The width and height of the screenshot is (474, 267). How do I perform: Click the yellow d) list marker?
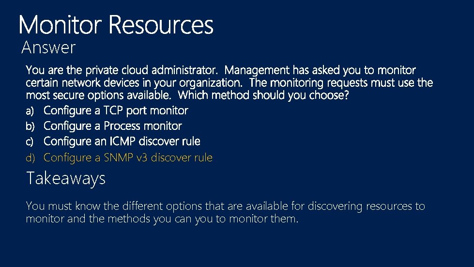pos(30,157)
